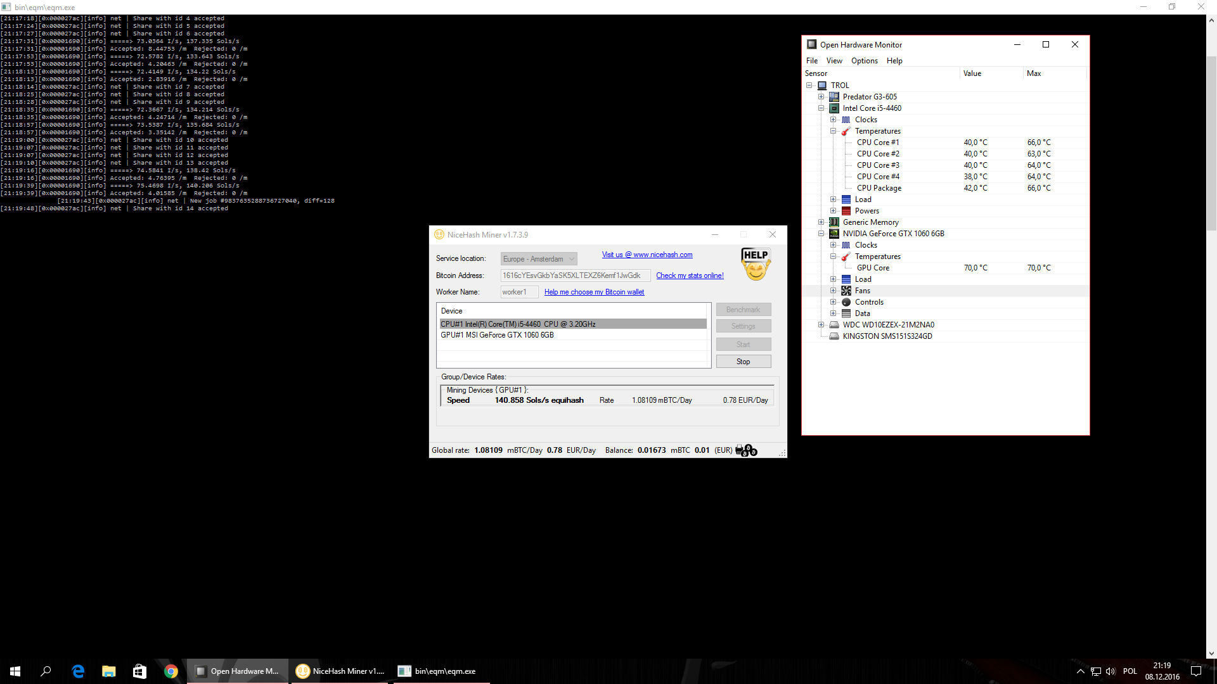1217x684 pixels.
Task: Click the taskbar volume icon
Action: (x=1111, y=671)
